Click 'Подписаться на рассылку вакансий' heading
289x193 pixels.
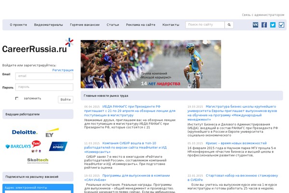click(32, 177)
